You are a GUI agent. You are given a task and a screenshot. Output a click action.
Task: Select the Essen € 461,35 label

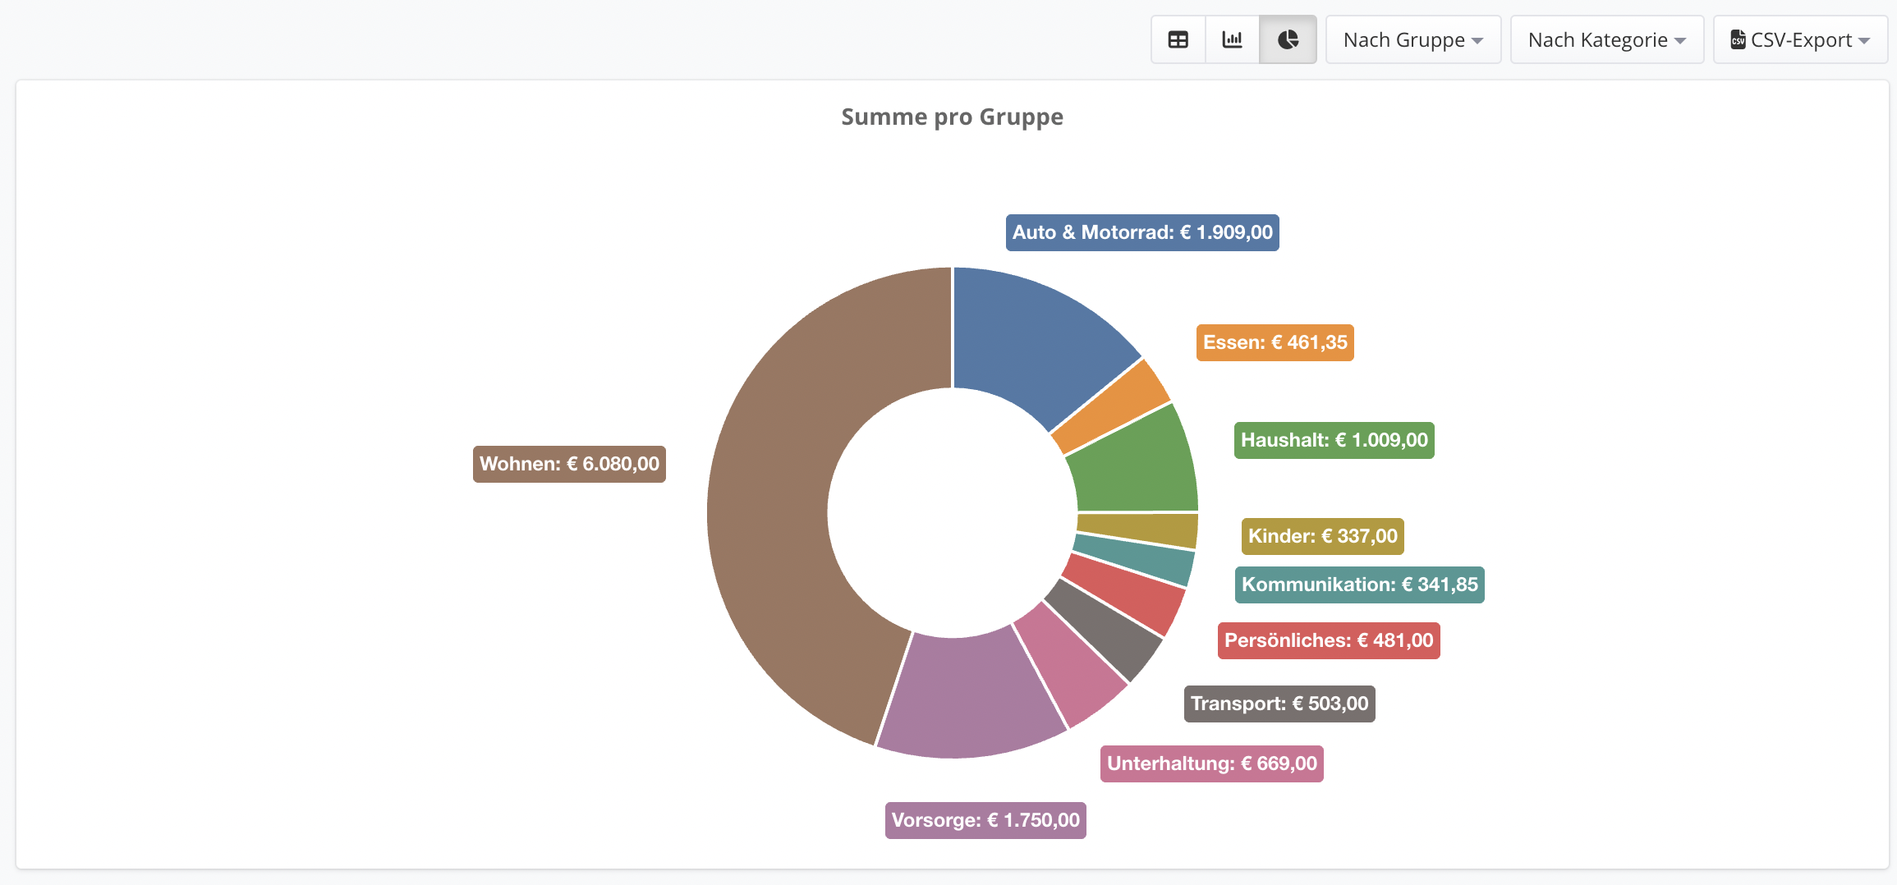click(1275, 342)
